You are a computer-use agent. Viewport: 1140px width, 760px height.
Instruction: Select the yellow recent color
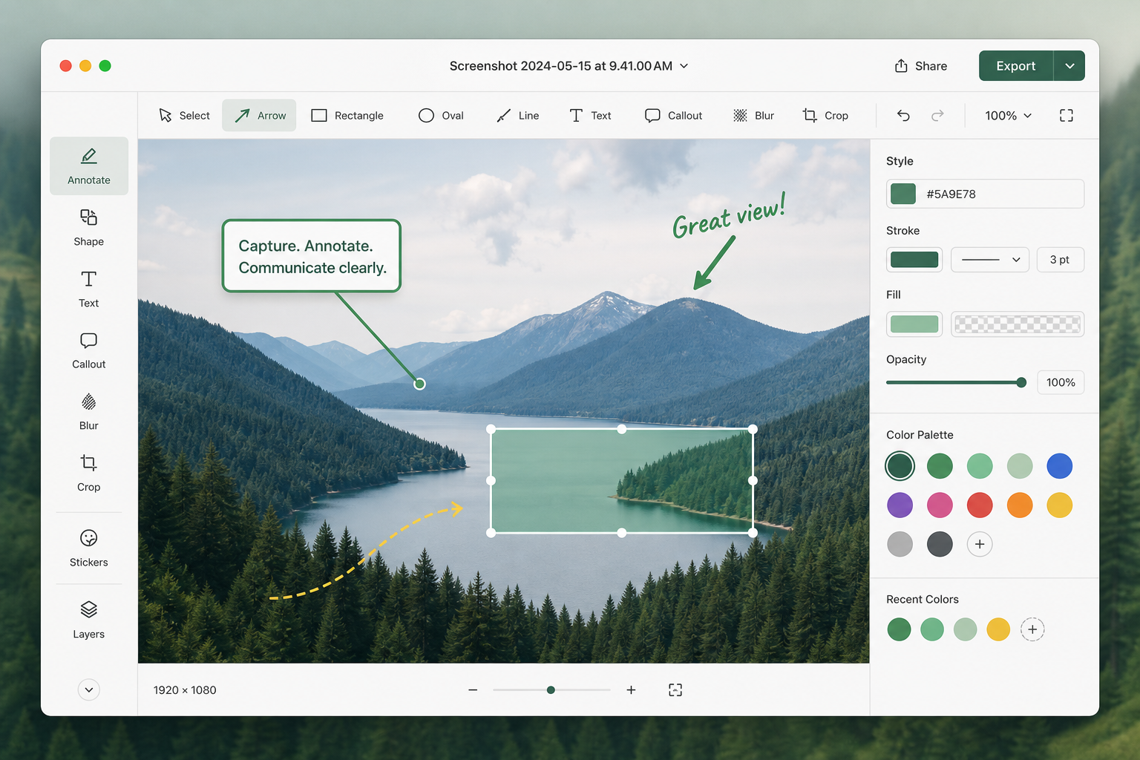click(998, 629)
